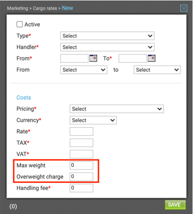Select the Overweight charge field
The height and width of the screenshot is (214, 193).
point(82,177)
